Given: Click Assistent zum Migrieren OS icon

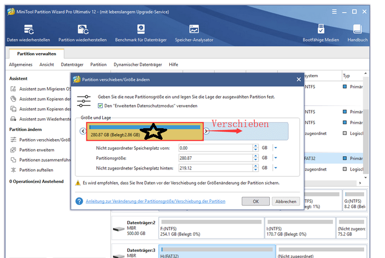Looking at the screenshot, I should tap(13, 89).
